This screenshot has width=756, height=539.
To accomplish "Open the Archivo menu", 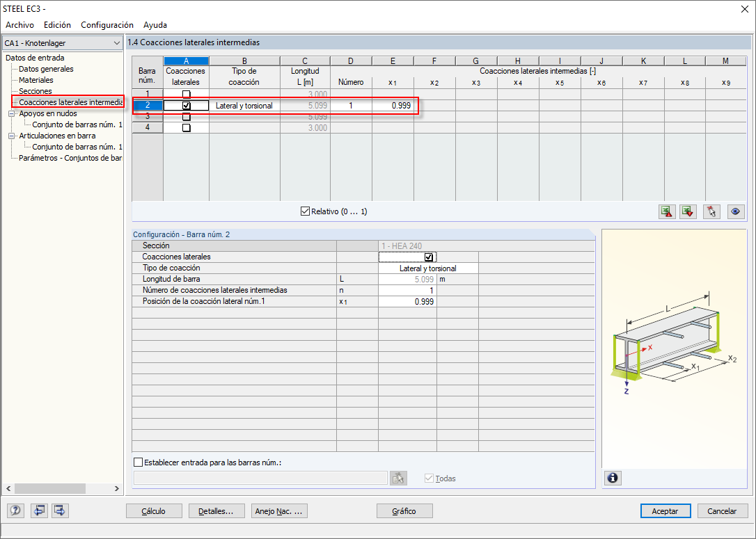I will pyautogui.click(x=19, y=25).
